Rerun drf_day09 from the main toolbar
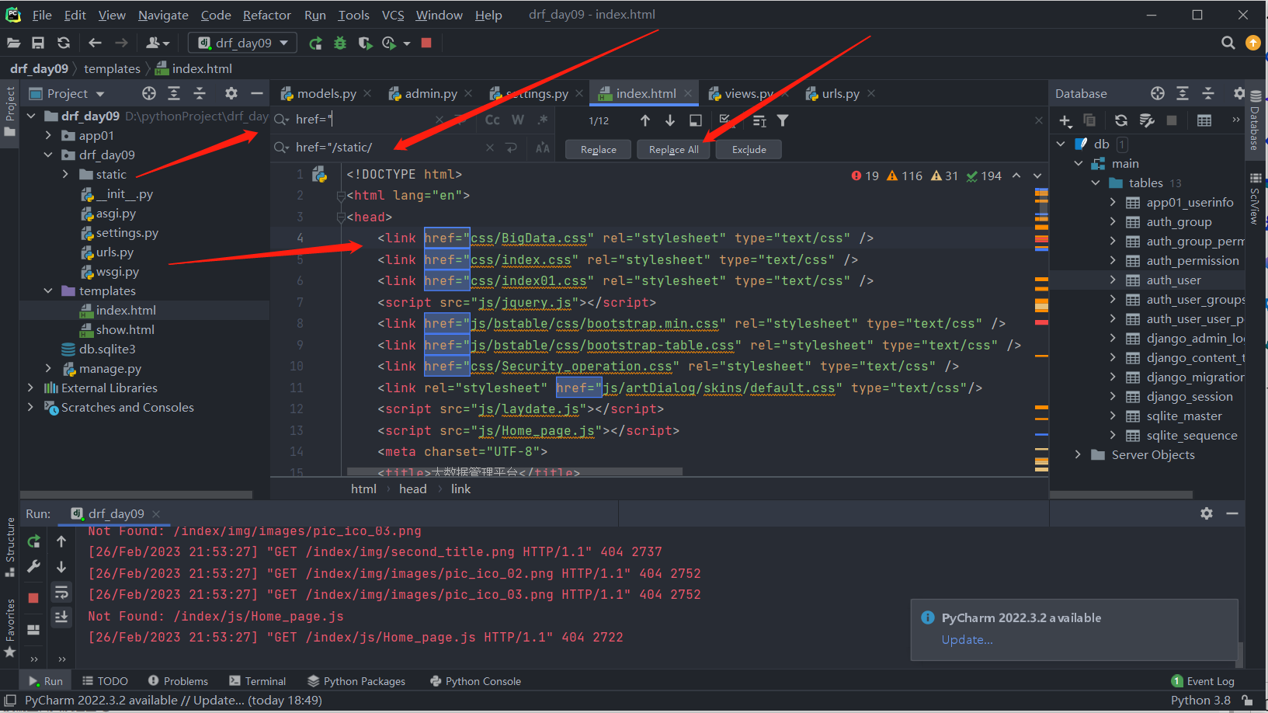1268x713 pixels. [315, 43]
